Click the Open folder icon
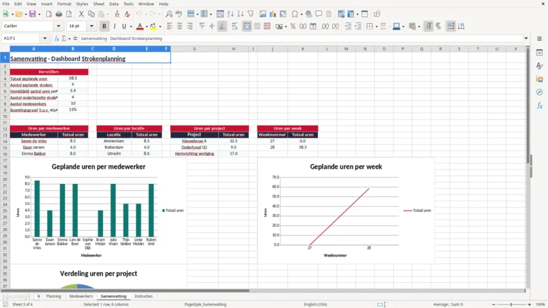This screenshot has width=548, height=308. tap(19, 14)
